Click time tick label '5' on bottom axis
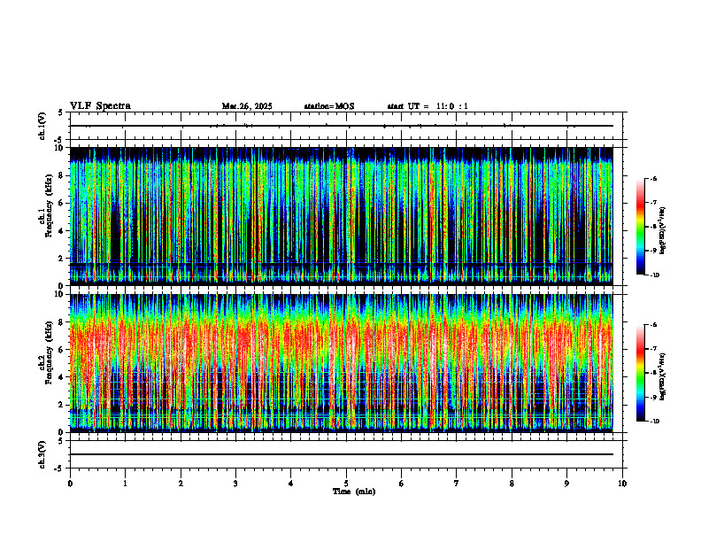 [x=346, y=484]
